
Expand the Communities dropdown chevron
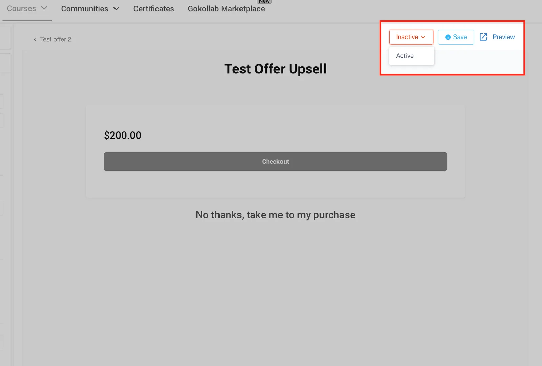pos(116,9)
